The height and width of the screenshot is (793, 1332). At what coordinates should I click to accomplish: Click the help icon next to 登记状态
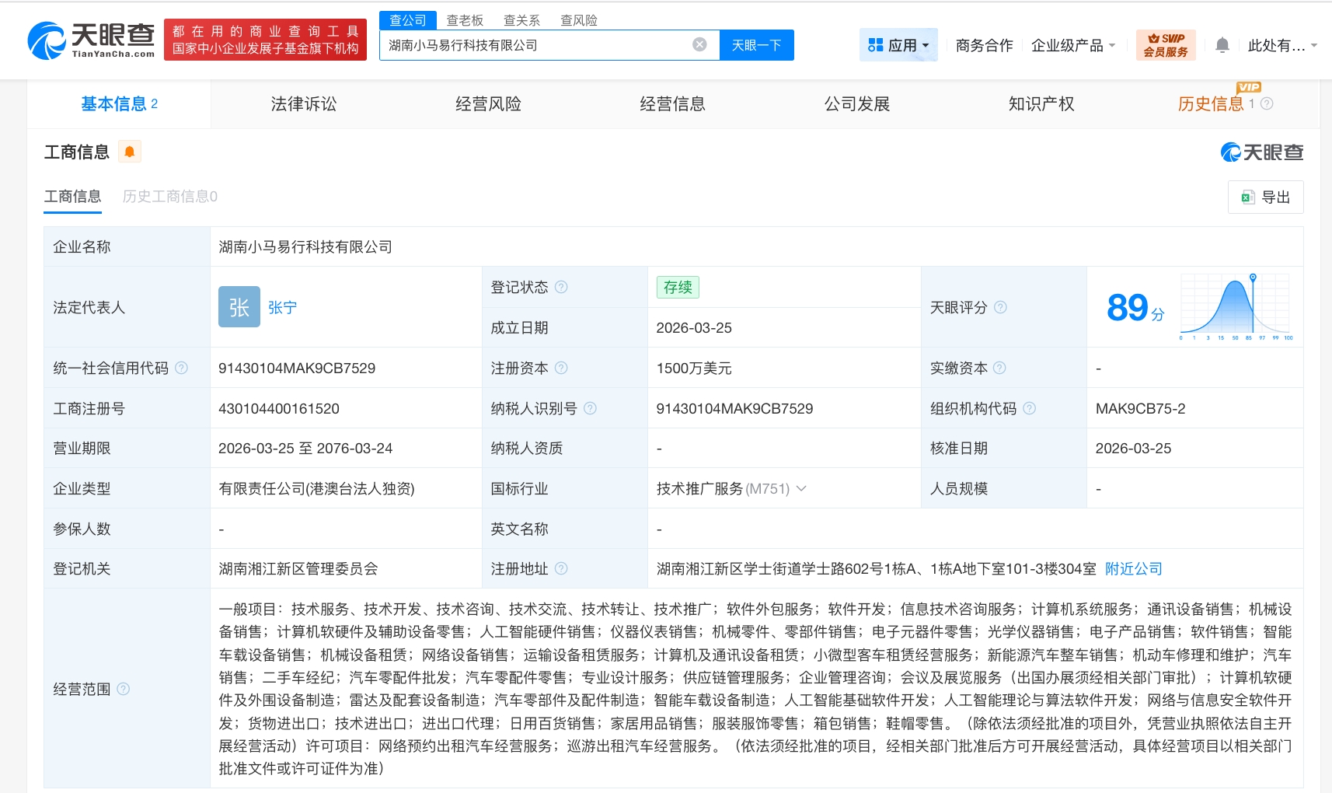click(x=561, y=287)
